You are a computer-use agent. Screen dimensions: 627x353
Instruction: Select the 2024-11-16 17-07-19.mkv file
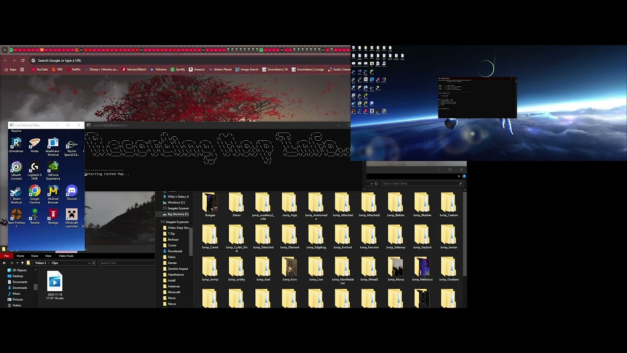pyautogui.click(x=55, y=285)
